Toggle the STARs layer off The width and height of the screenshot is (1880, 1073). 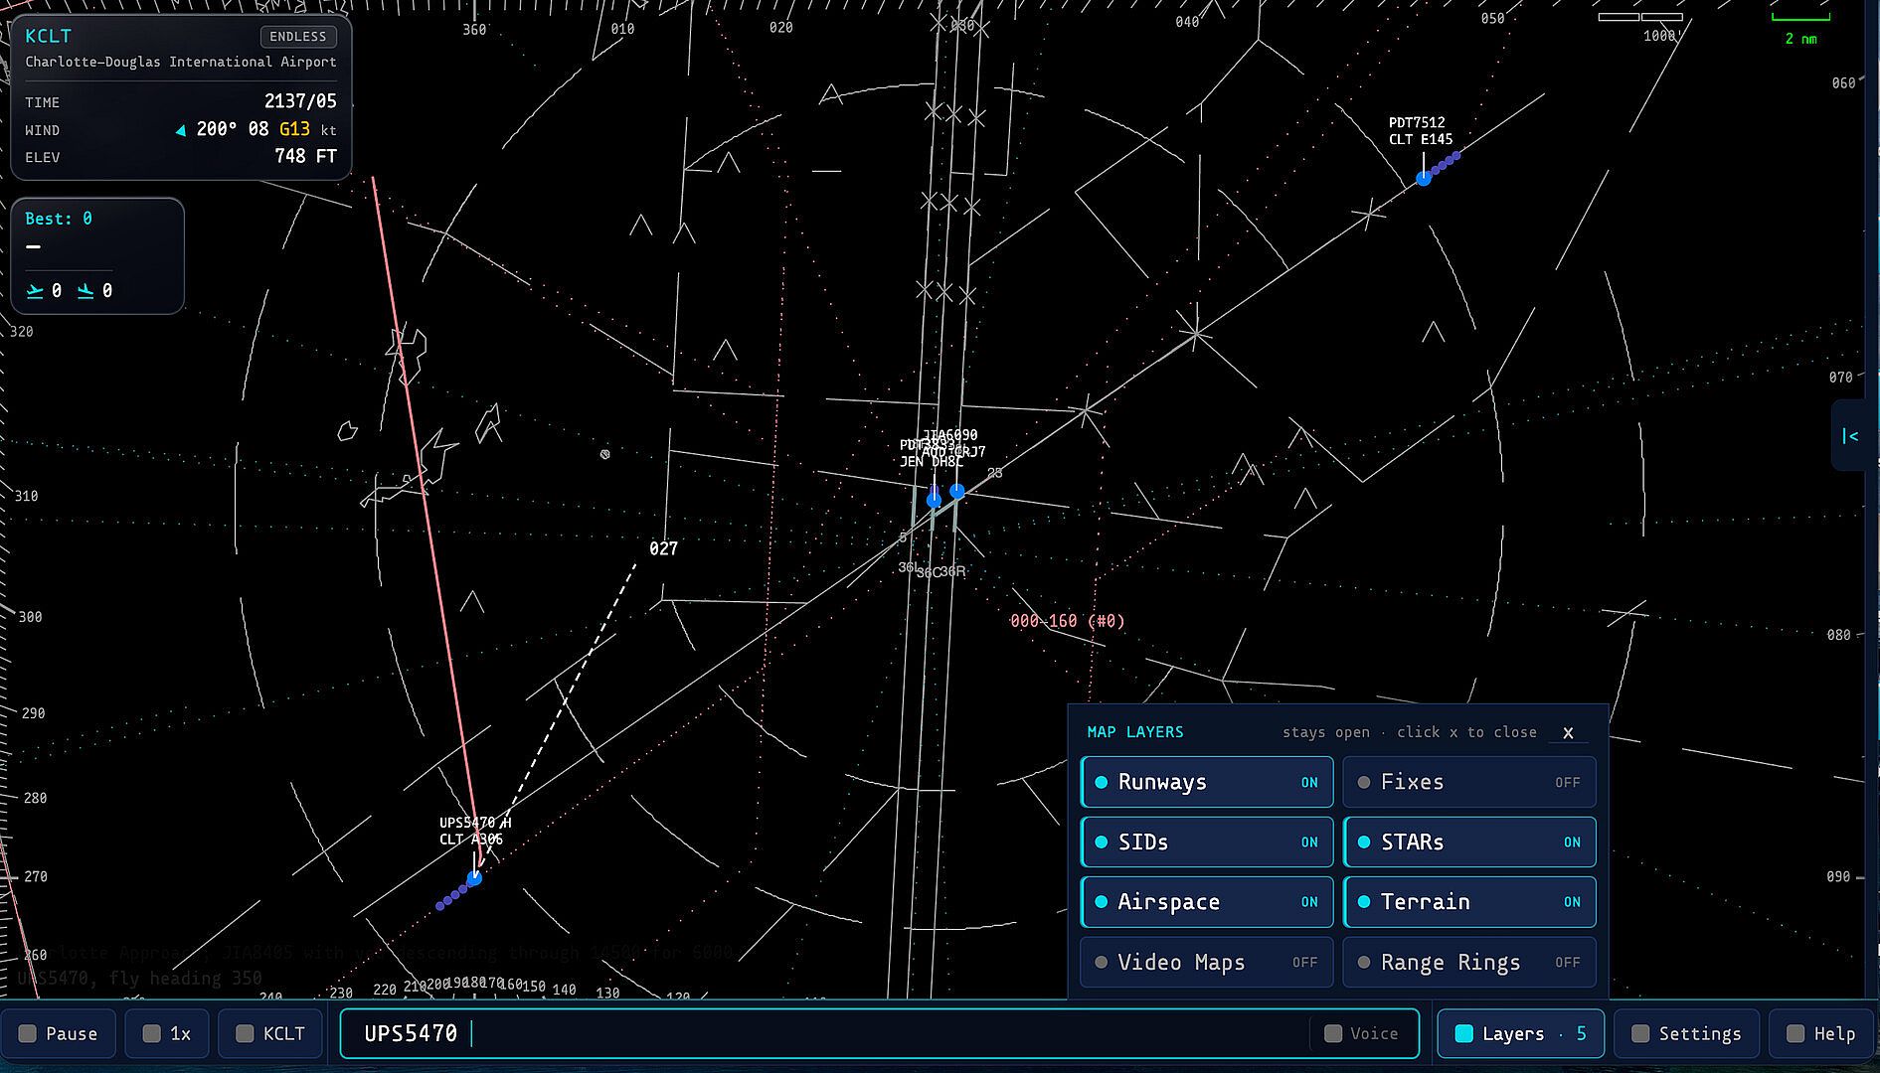click(x=1469, y=843)
